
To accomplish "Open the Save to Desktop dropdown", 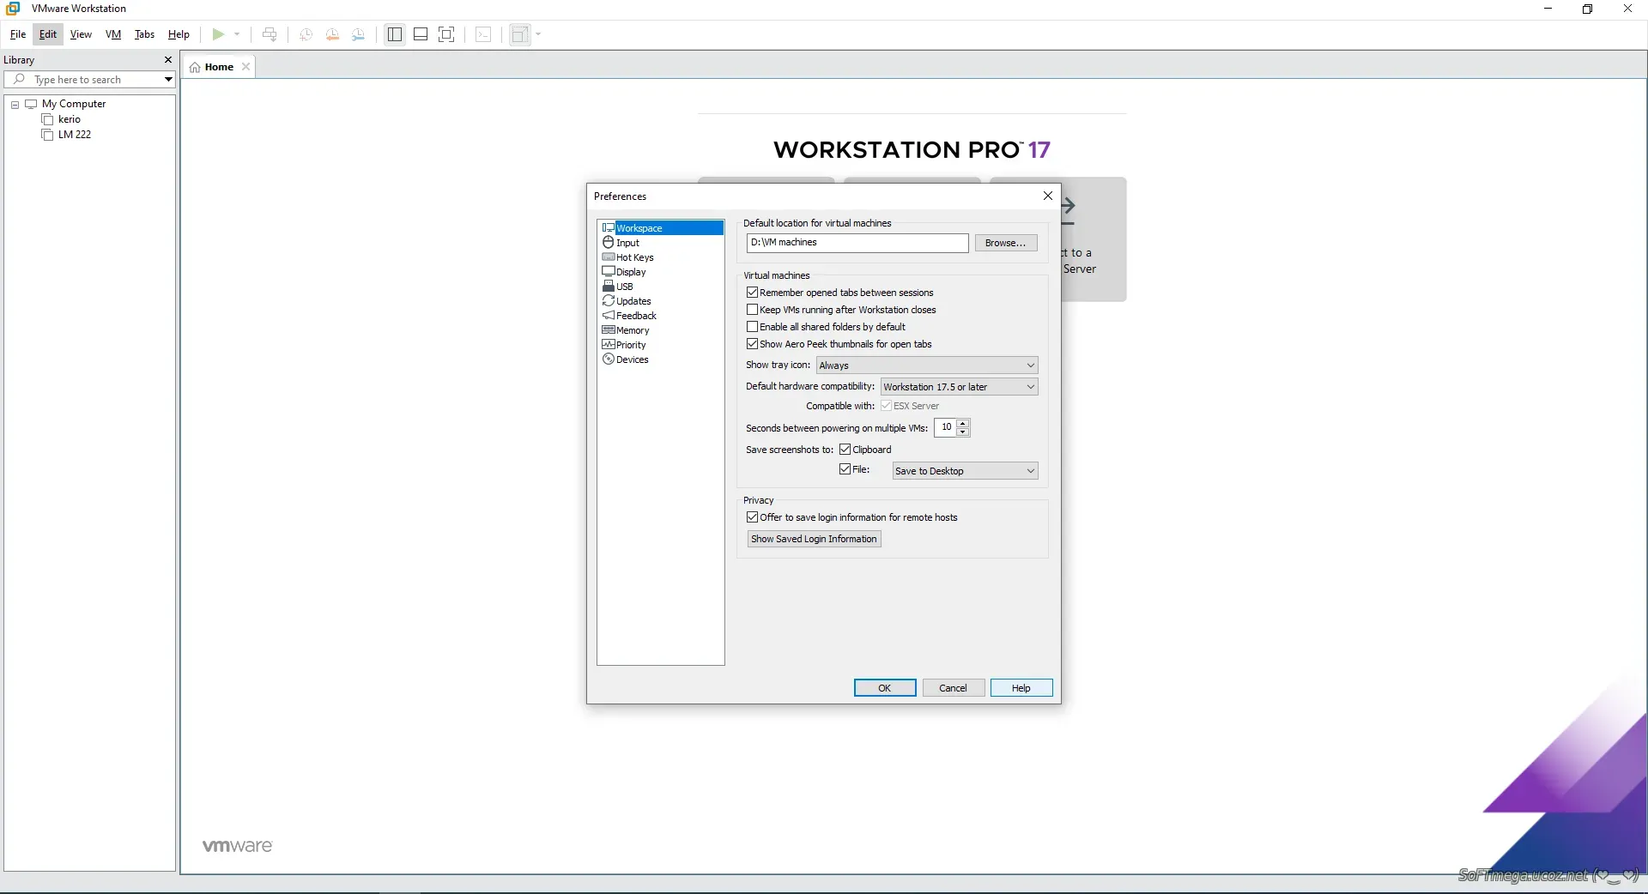I will click(965, 471).
